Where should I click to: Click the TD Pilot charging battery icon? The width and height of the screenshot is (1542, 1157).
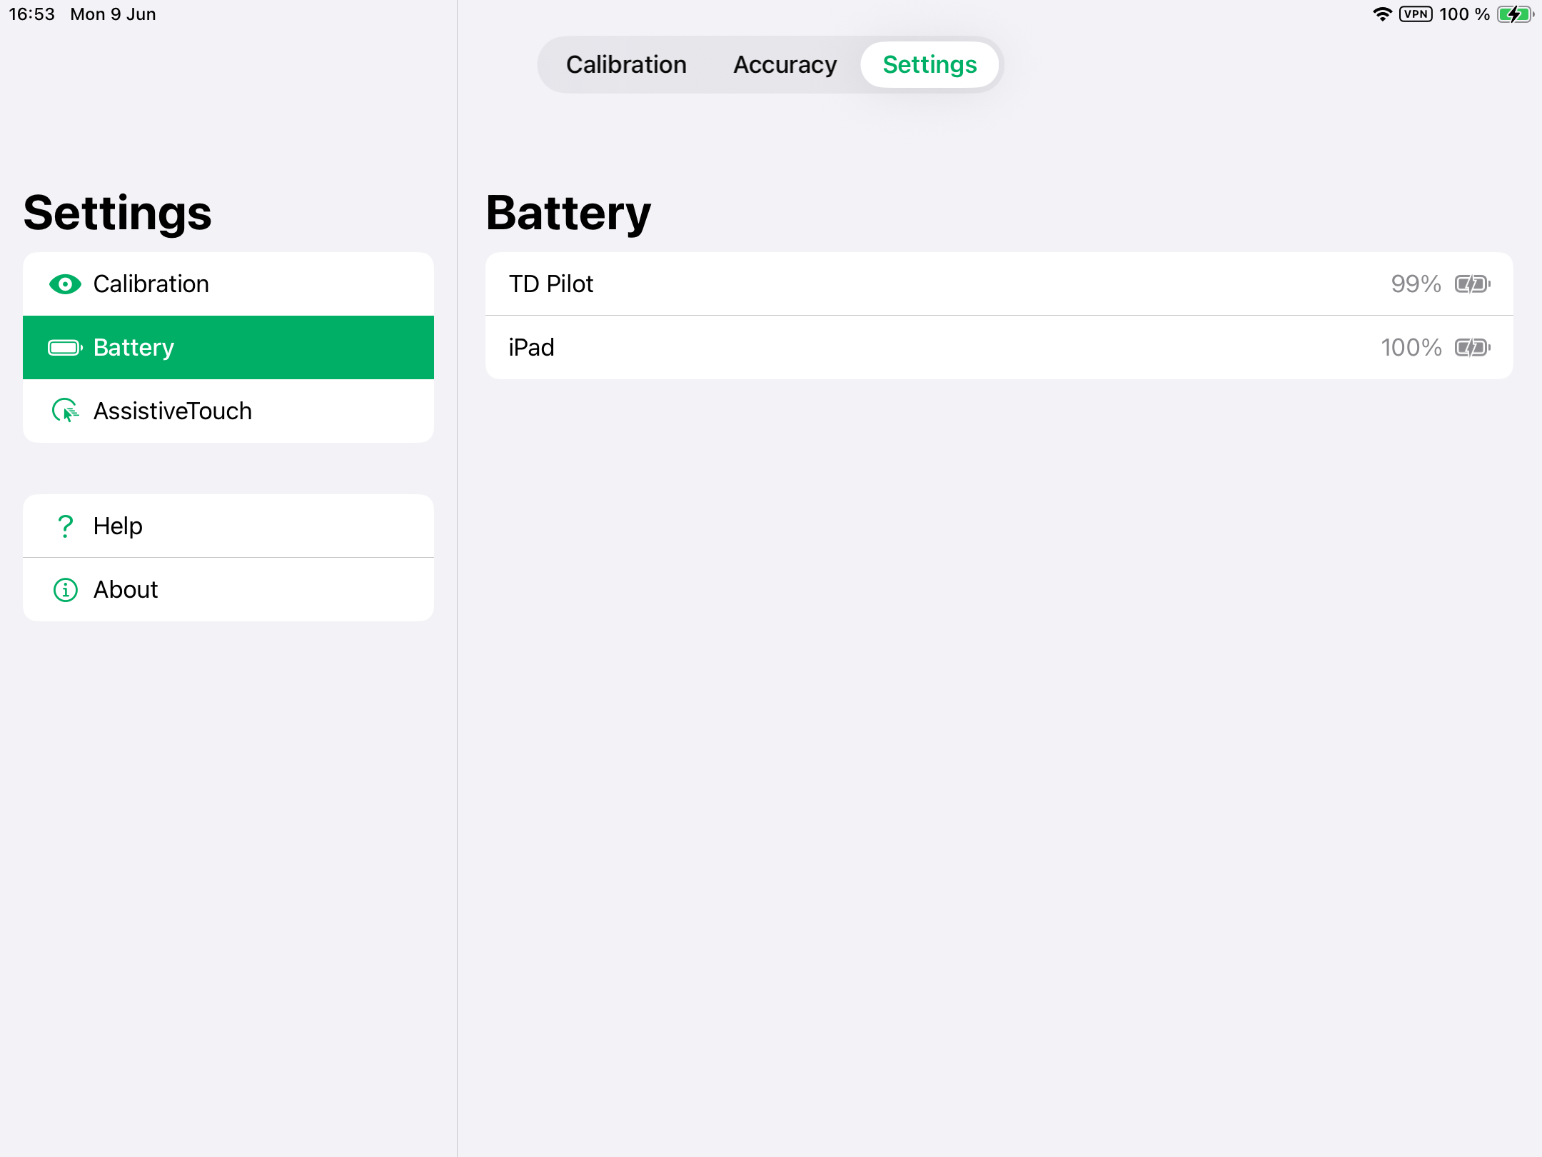point(1472,284)
